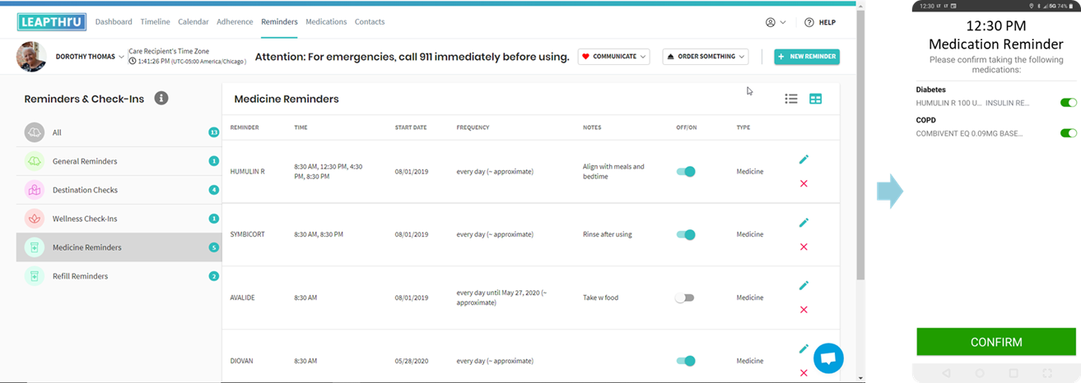The image size is (1081, 383).
Task: Toggle off the DIOVAN reminder
Action: [686, 361]
